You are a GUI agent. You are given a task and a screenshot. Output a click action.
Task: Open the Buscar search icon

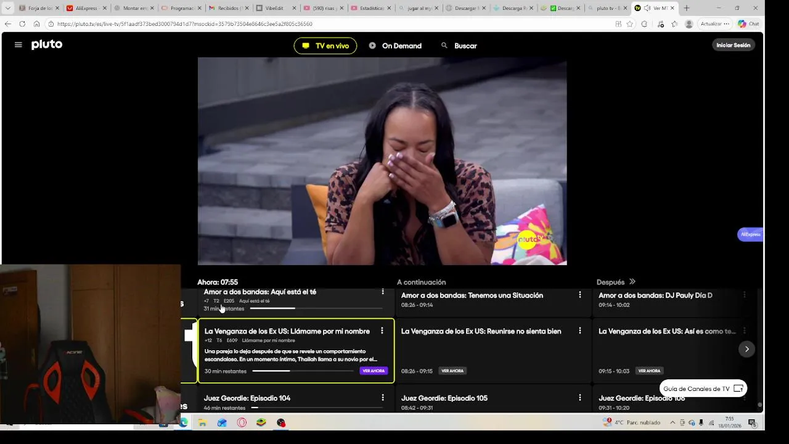pyautogui.click(x=444, y=46)
